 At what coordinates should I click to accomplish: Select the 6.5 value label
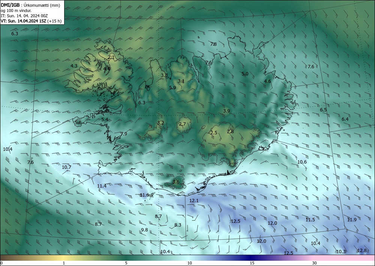323,110
